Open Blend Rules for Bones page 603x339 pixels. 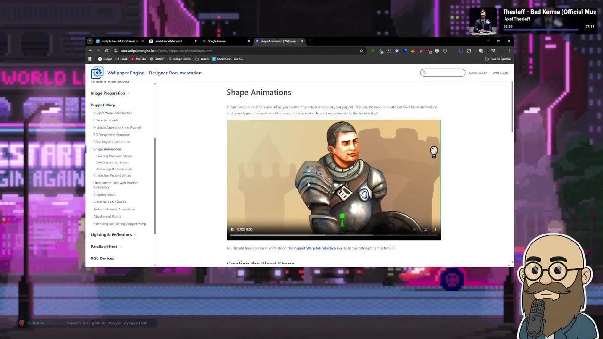tap(109, 202)
